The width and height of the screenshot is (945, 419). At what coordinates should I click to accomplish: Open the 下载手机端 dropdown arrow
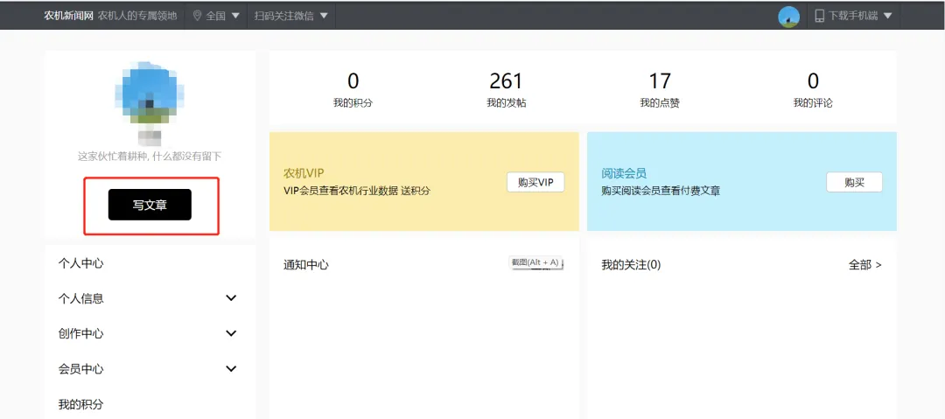coord(887,16)
